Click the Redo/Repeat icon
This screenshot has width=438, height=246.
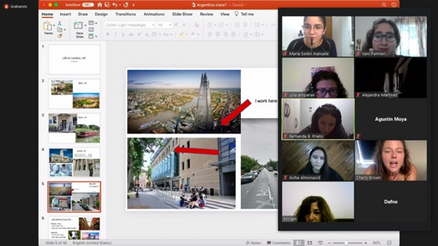[126, 5]
